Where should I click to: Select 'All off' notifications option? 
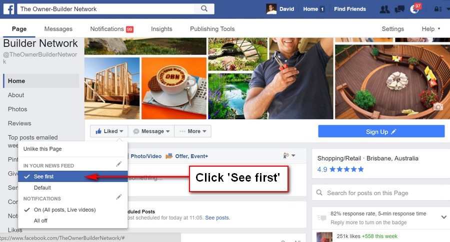click(x=40, y=221)
